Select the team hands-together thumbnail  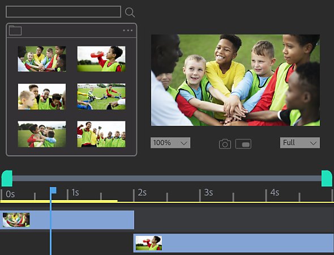(42, 59)
